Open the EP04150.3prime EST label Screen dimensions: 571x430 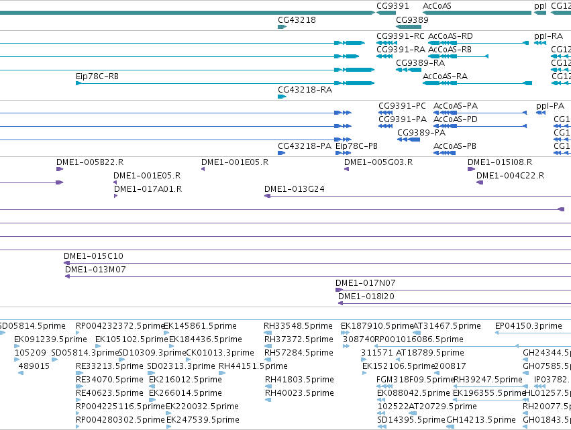[529, 326]
